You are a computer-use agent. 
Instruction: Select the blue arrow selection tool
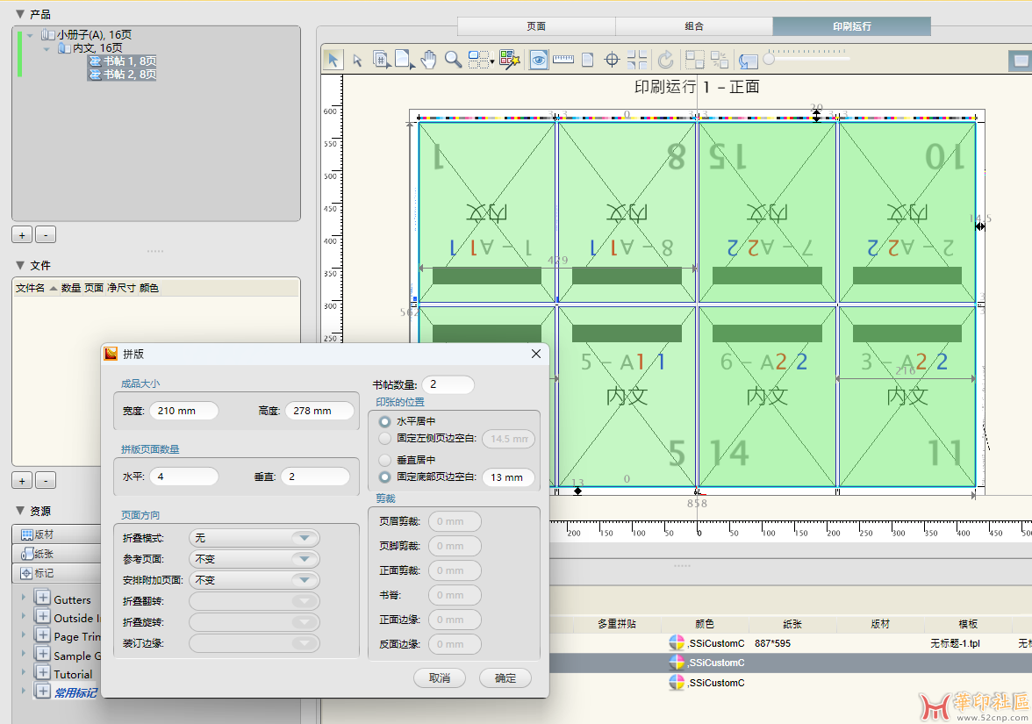[333, 60]
